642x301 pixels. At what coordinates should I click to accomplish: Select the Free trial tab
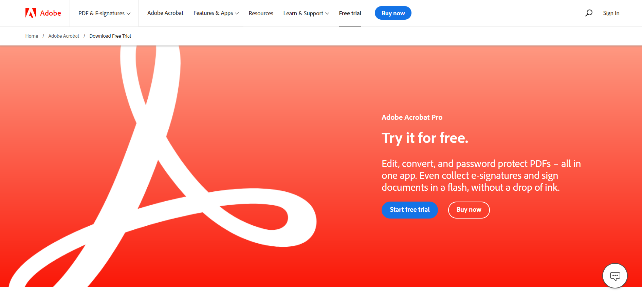point(350,13)
